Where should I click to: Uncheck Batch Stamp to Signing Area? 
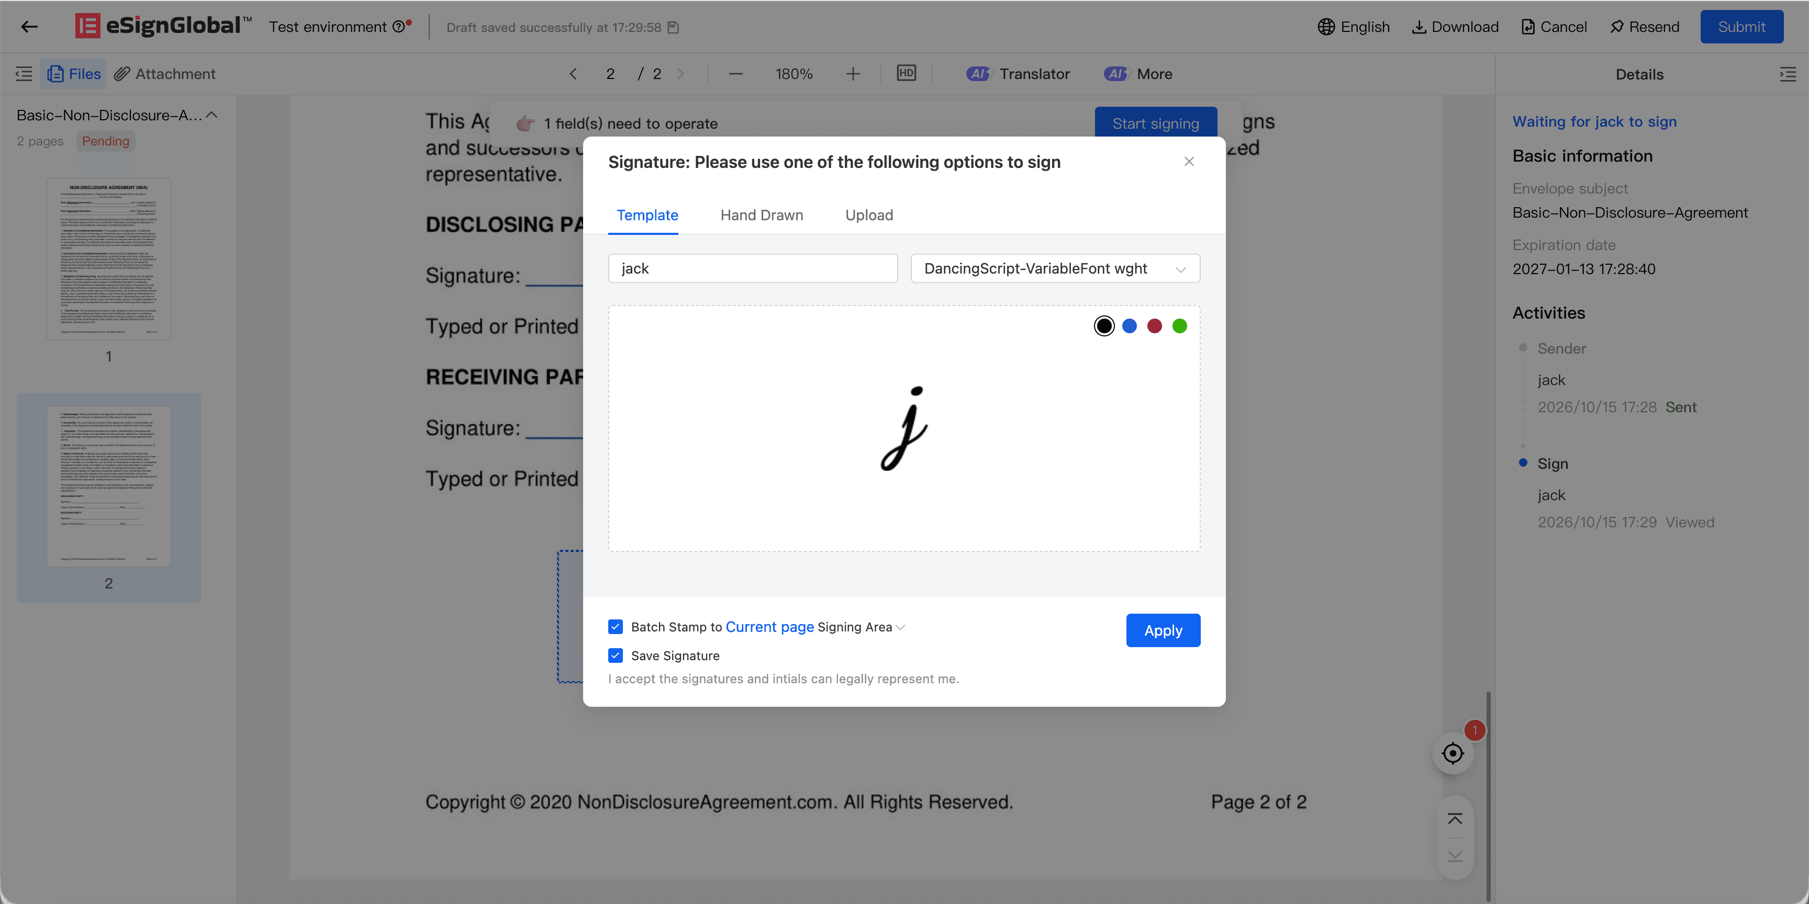point(615,626)
